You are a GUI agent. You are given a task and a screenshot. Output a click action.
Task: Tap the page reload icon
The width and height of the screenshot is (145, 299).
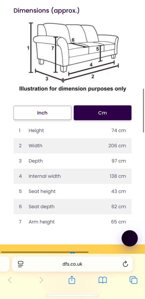(125, 264)
